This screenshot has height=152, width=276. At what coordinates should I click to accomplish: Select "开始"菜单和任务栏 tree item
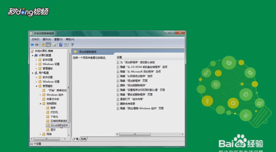tap(58, 90)
